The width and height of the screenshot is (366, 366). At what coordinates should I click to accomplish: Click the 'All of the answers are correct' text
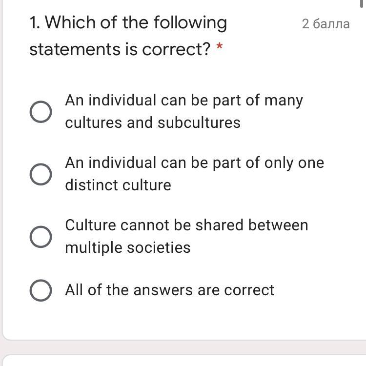point(169,290)
